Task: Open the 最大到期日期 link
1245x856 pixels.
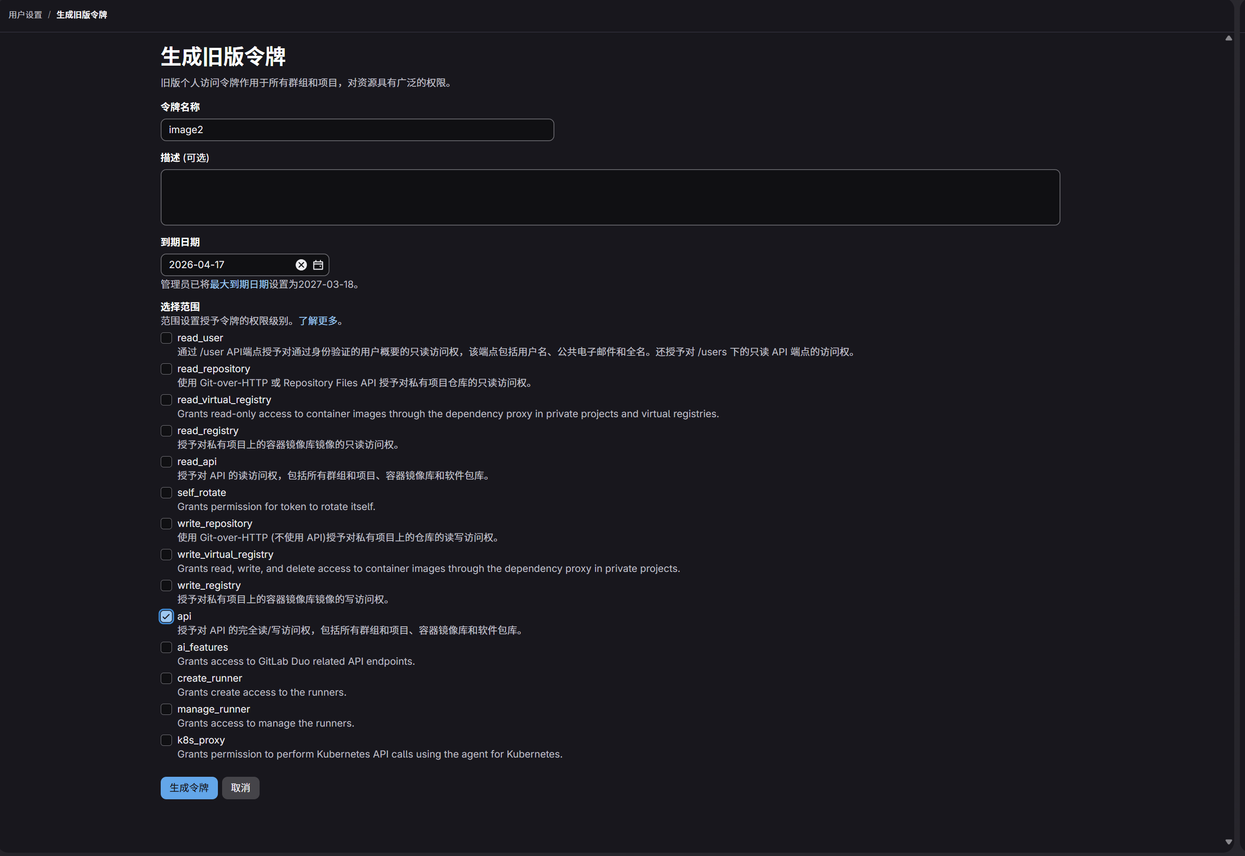Action: [239, 284]
